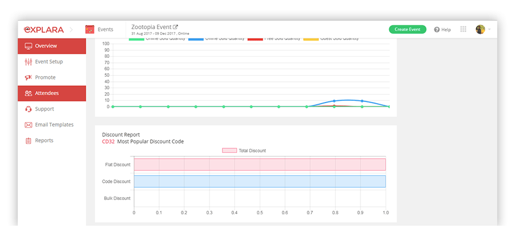Click the Bulk Discount axis label
The height and width of the screenshot is (232, 515).
(x=117, y=198)
